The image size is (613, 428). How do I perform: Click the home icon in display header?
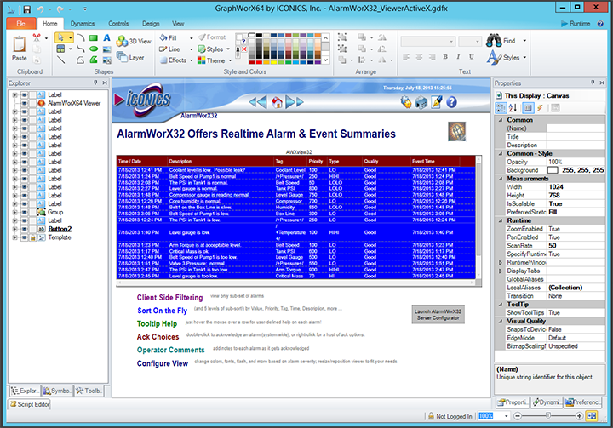(277, 102)
